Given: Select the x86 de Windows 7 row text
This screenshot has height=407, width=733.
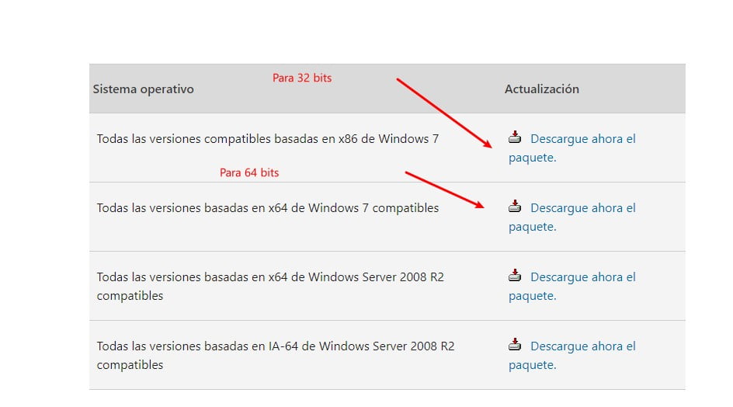Looking at the screenshot, I should coord(268,139).
